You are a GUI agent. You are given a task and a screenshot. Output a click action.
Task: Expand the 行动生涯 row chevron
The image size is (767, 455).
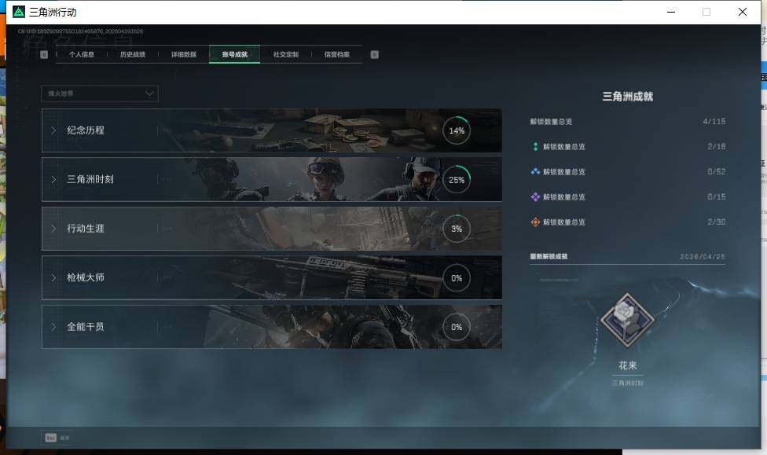[x=53, y=229]
